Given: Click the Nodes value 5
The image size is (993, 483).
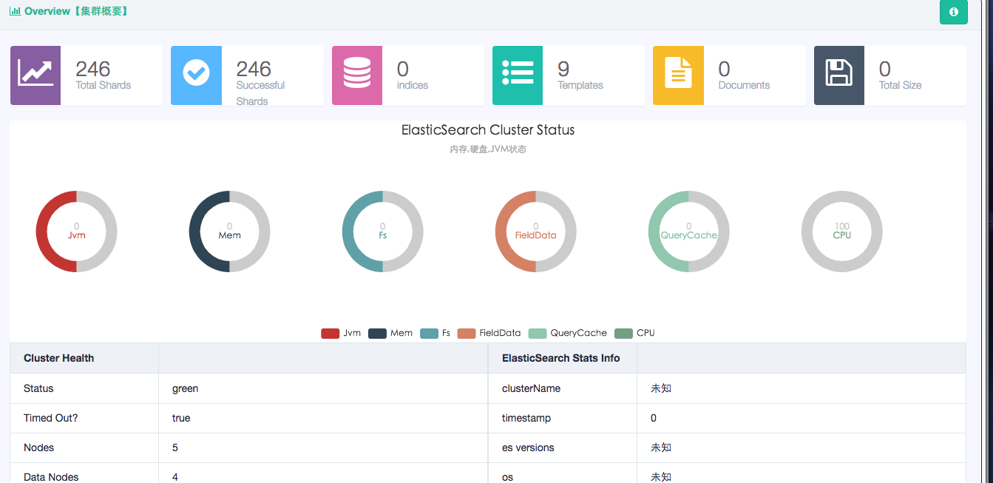Looking at the screenshot, I should 175,447.
